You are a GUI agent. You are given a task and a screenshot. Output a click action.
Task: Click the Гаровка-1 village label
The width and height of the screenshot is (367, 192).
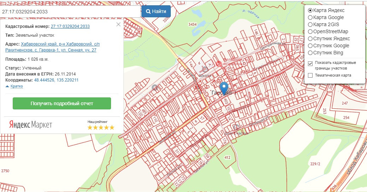tap(224, 93)
